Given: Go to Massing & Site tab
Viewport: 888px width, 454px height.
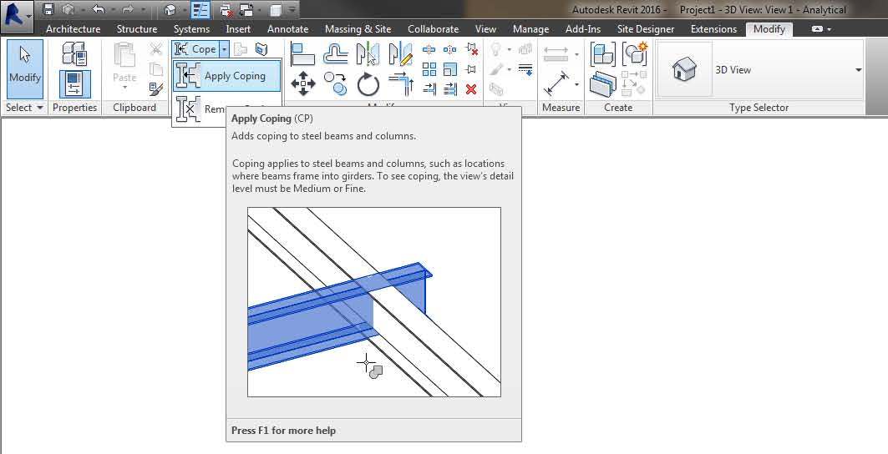Looking at the screenshot, I should point(358,29).
